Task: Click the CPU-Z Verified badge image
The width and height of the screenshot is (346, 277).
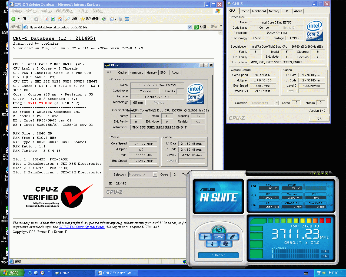Action: click(58, 196)
